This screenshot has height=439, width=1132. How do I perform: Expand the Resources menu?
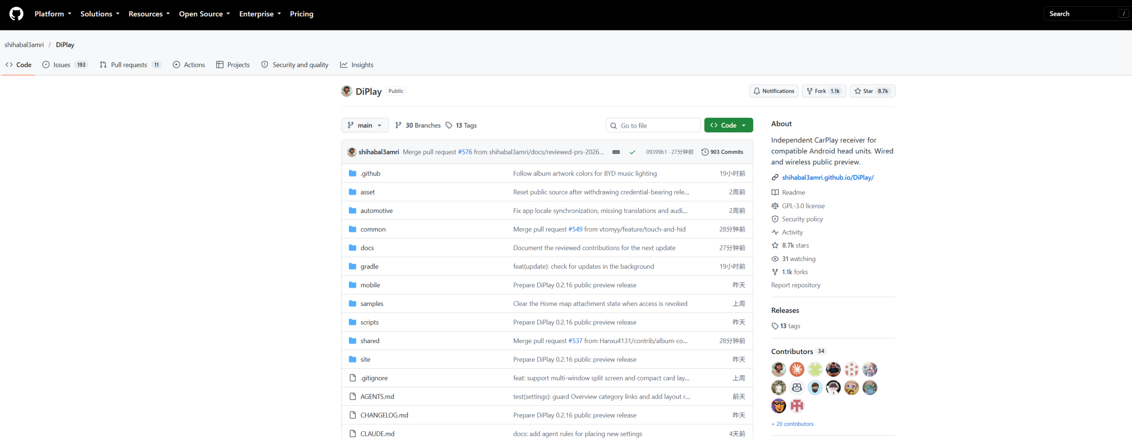point(149,14)
